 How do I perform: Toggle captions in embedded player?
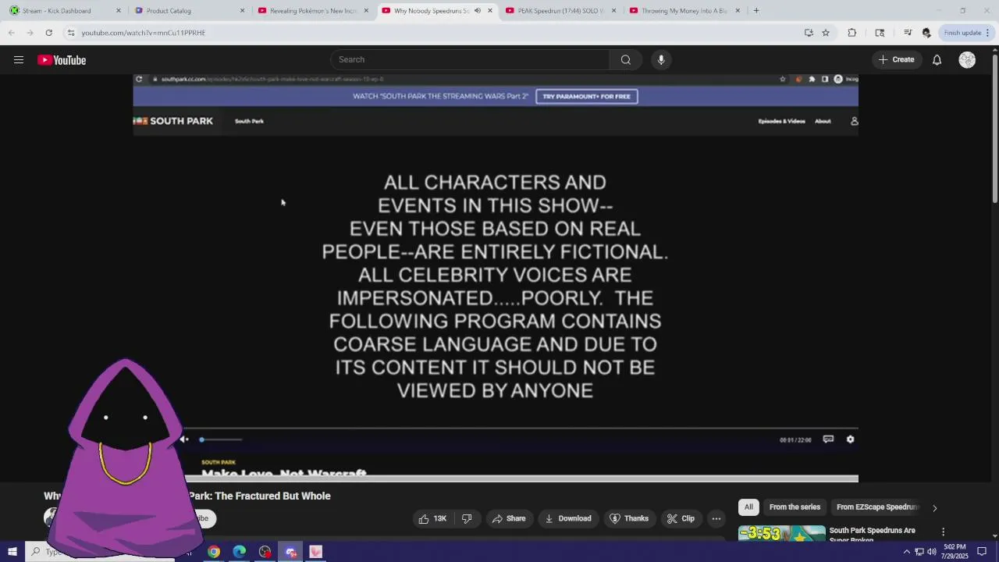pyautogui.click(x=828, y=439)
